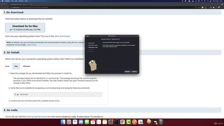Click the Destination Select installer step
This screenshot has width=224, height=126.
pyautogui.click(x=93, y=45)
